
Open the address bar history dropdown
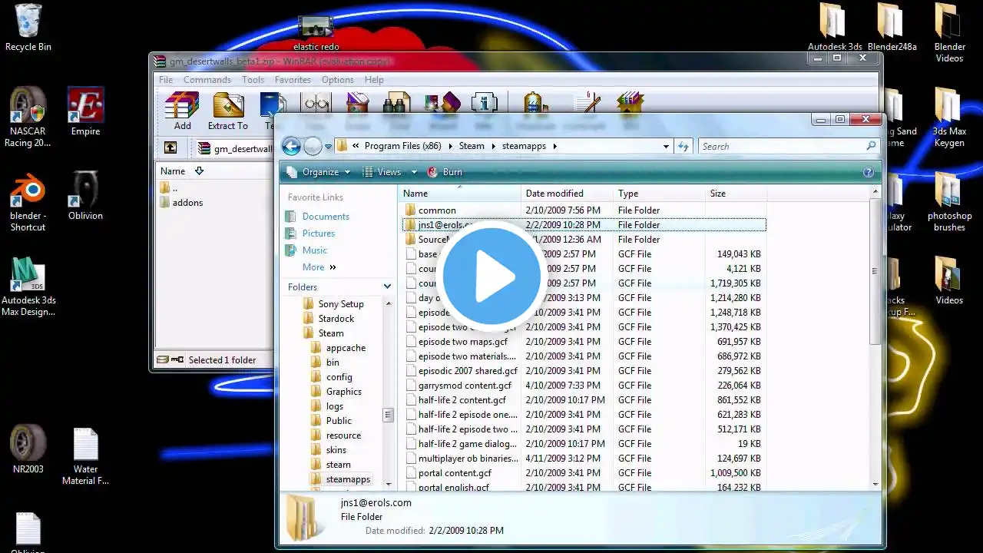point(666,146)
